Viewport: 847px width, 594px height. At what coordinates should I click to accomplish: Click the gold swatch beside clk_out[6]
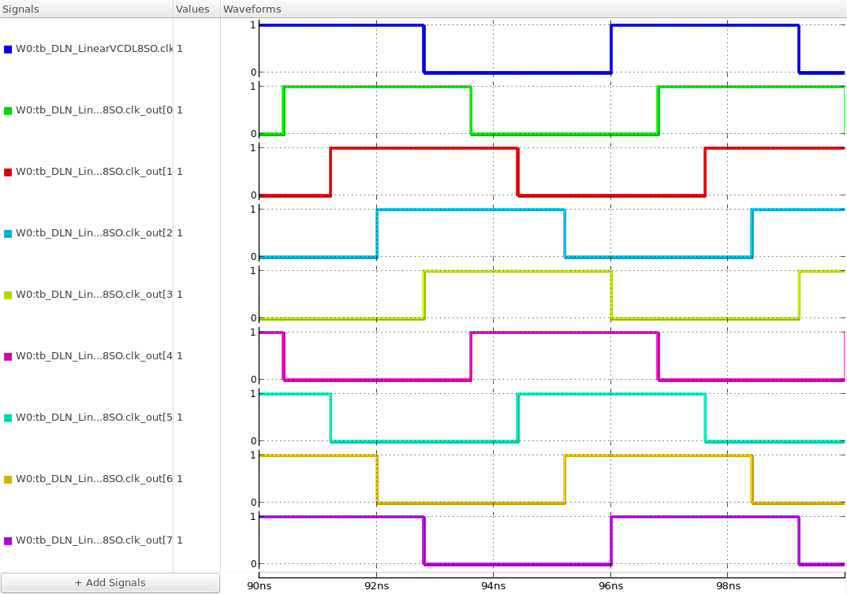(x=8, y=479)
